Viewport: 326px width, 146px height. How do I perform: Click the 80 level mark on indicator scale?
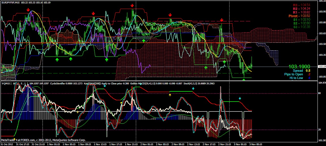320,93
